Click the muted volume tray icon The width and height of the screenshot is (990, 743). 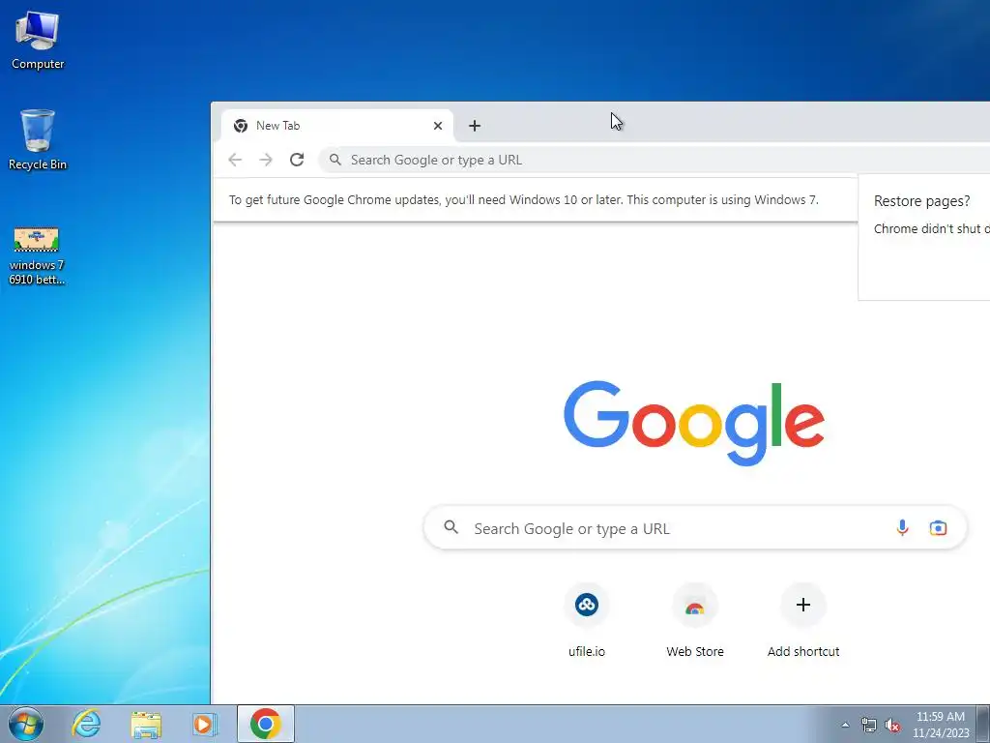(892, 725)
